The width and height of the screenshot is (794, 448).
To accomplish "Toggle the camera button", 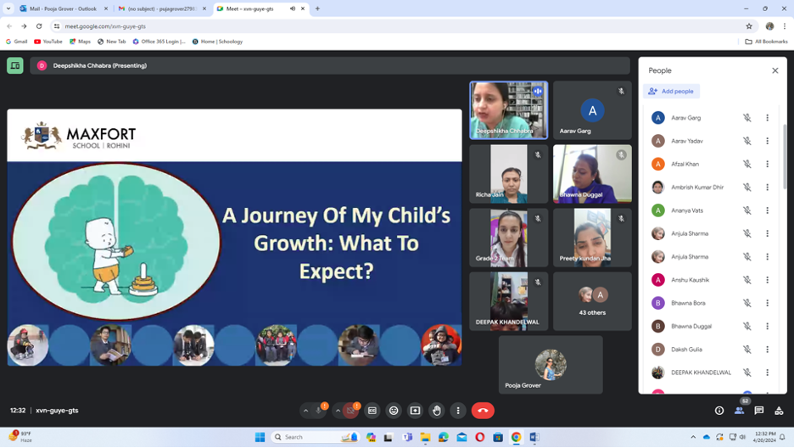I will (x=351, y=411).
